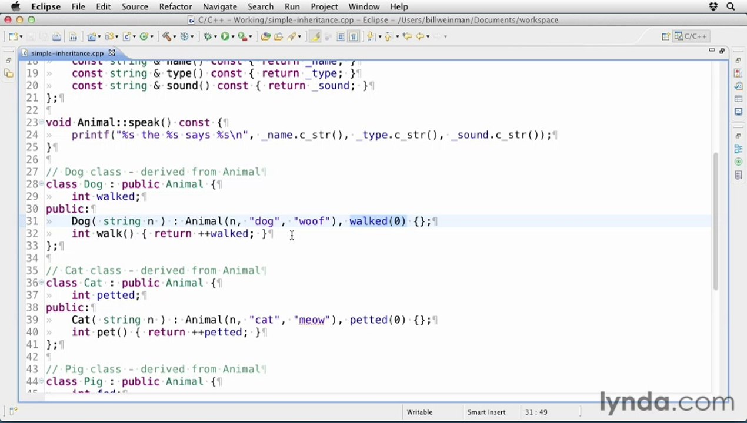Open the Outline view from right trim
Image resolution: width=747 pixels, height=423 pixels.
[x=738, y=149]
